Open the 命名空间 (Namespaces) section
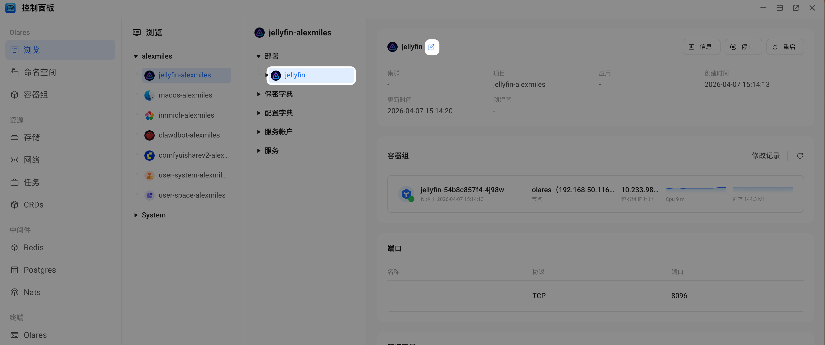825x345 pixels. tap(40, 72)
